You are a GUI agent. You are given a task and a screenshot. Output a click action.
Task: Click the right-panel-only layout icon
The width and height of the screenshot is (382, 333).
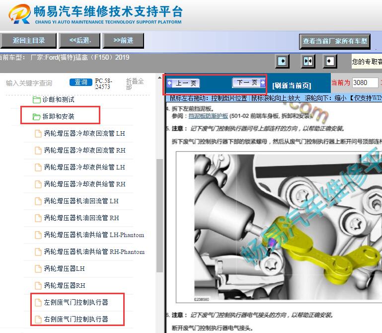330,61
